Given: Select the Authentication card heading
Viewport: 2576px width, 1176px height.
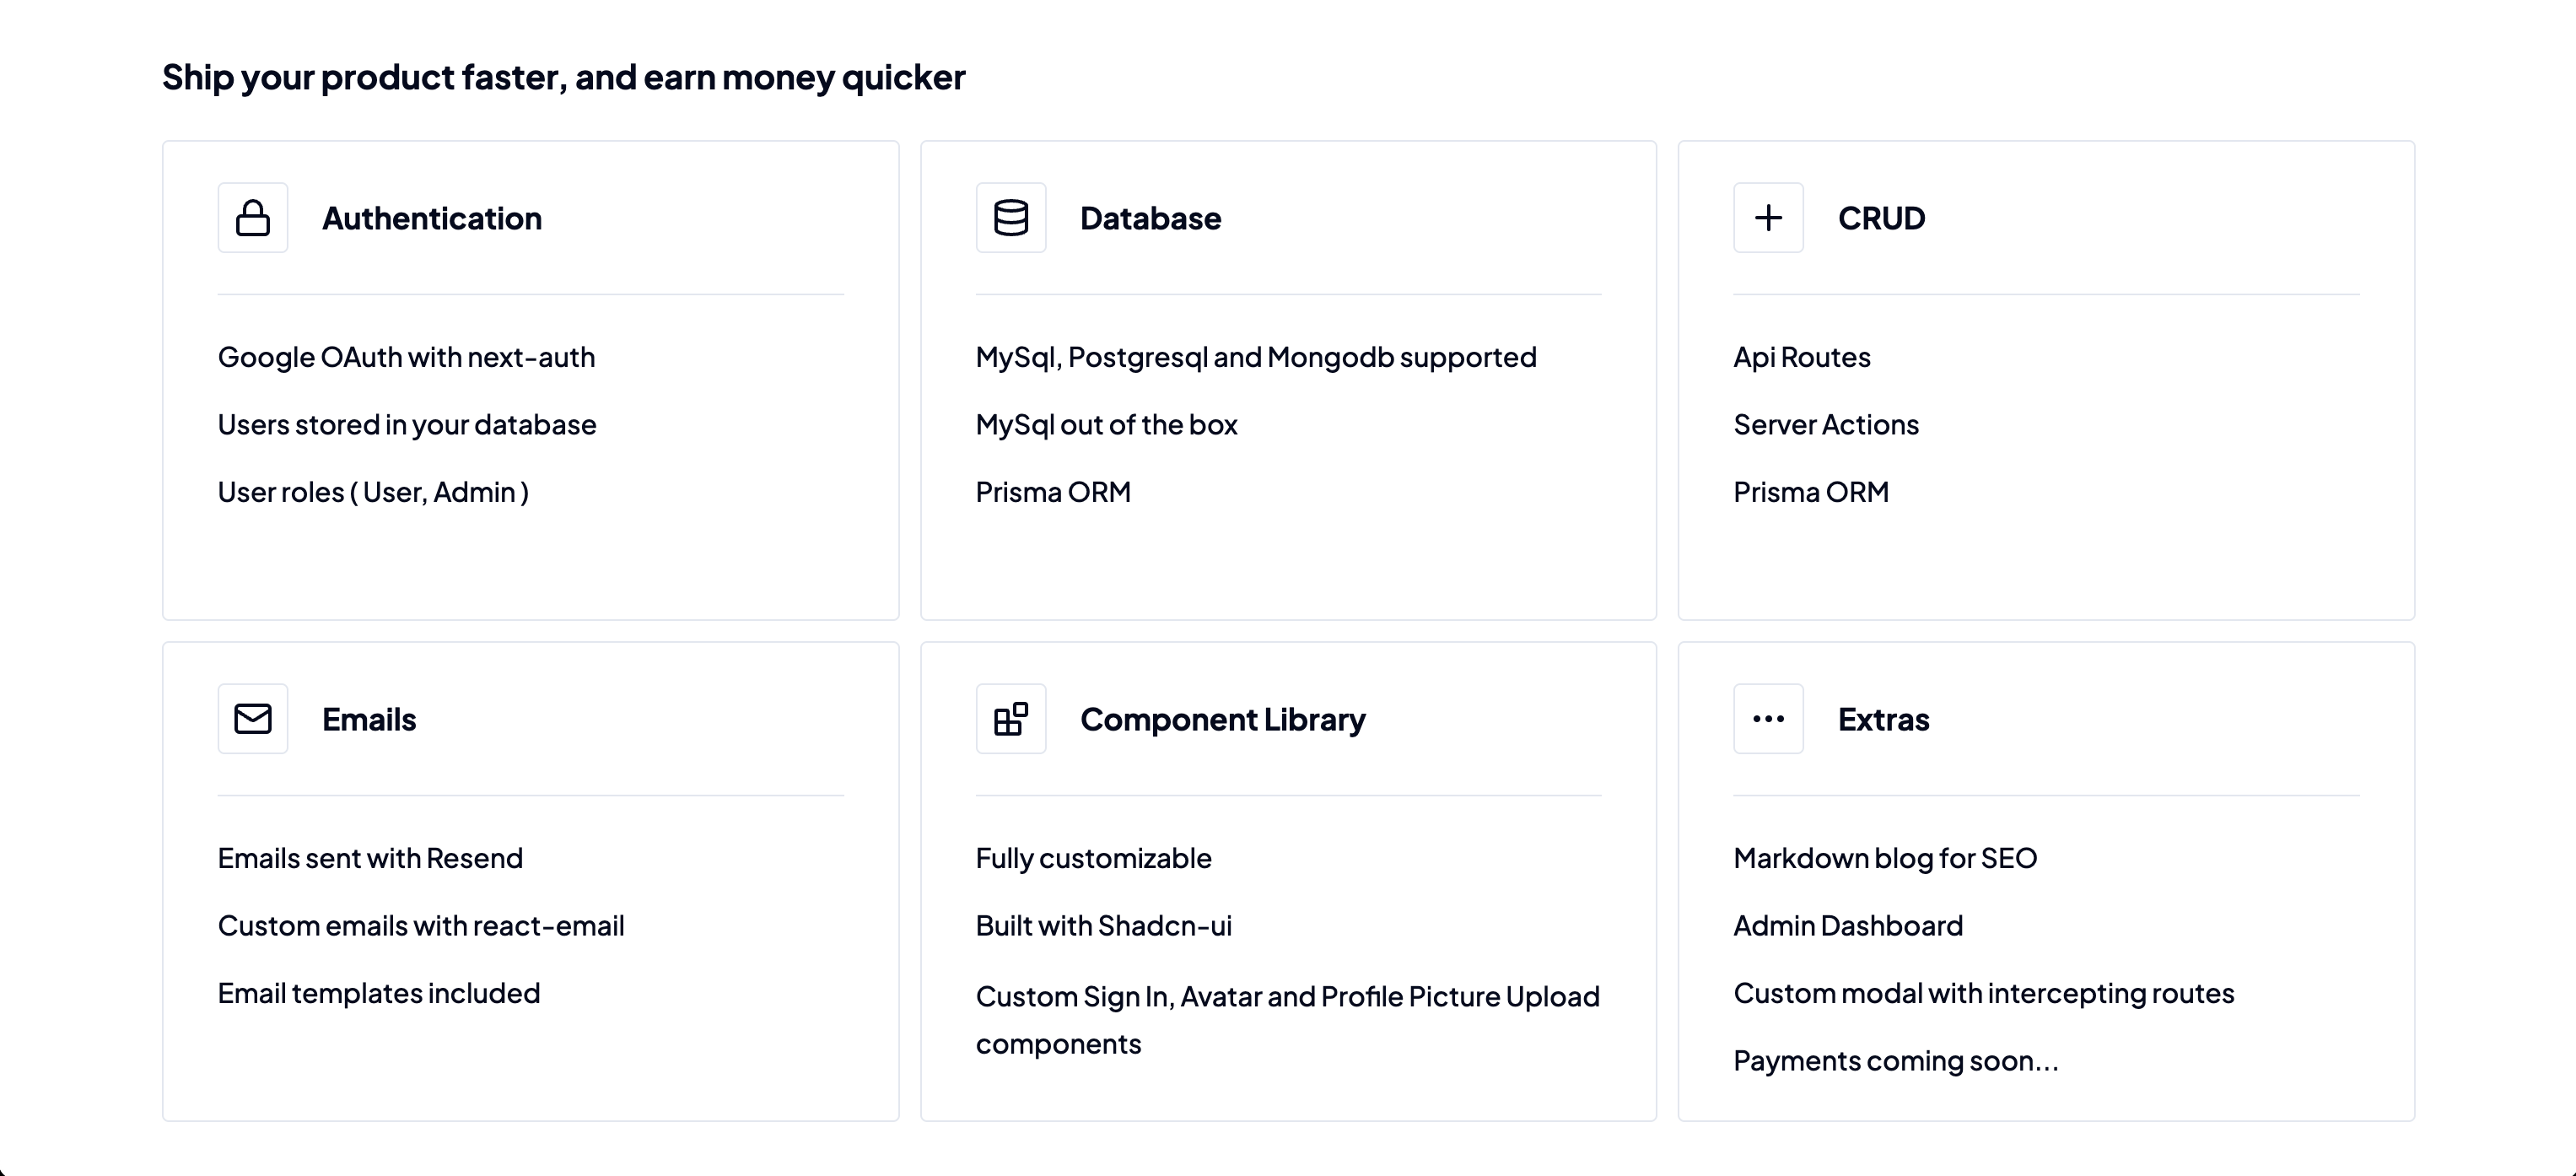Looking at the screenshot, I should 432,218.
